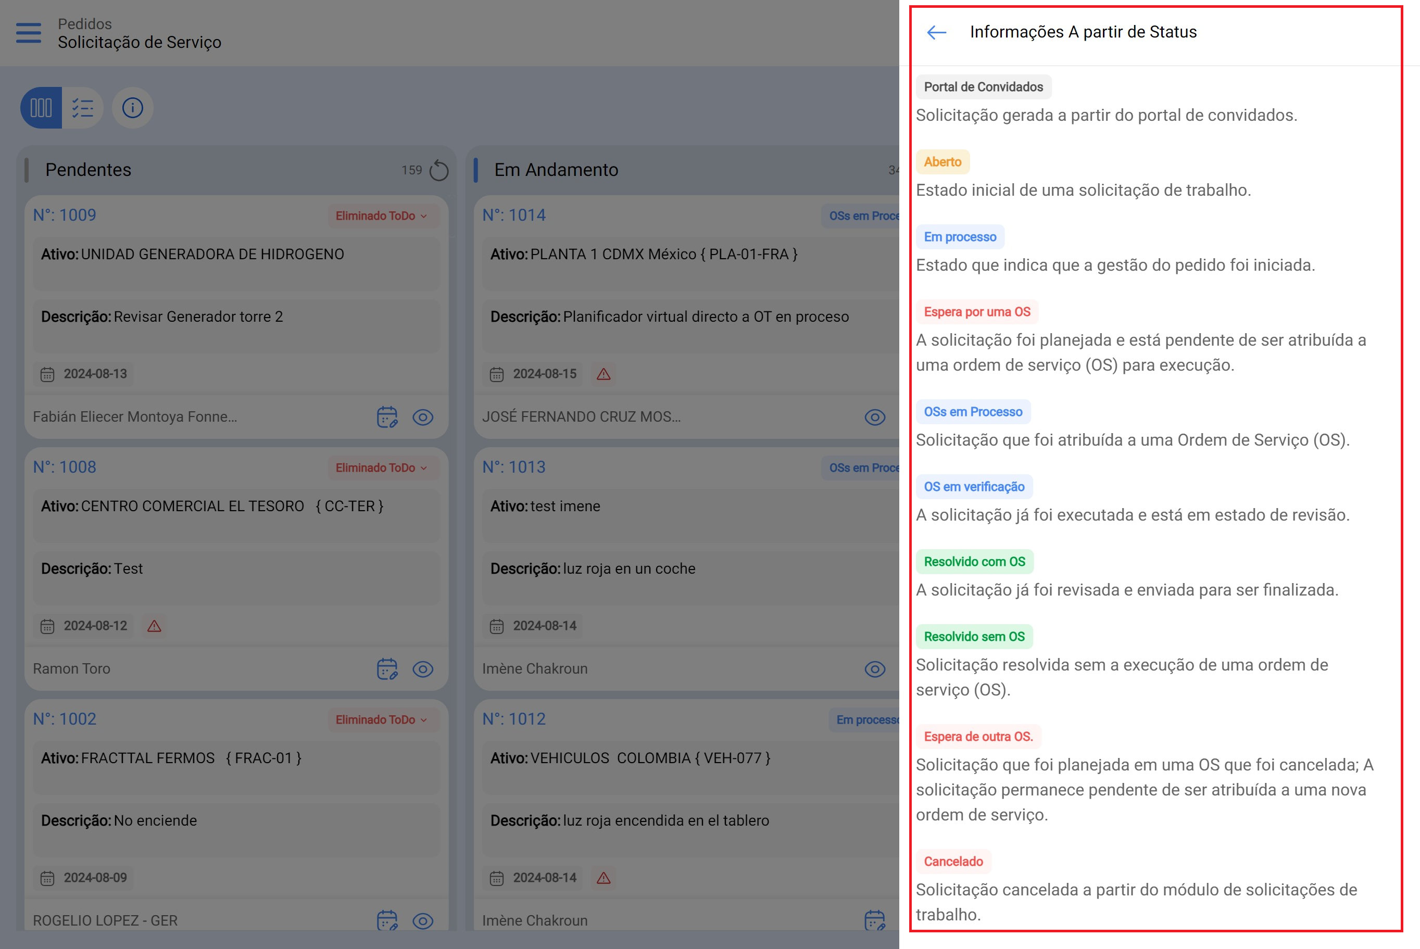1420x949 pixels.
Task: Open the status information icon
Action: [x=133, y=108]
